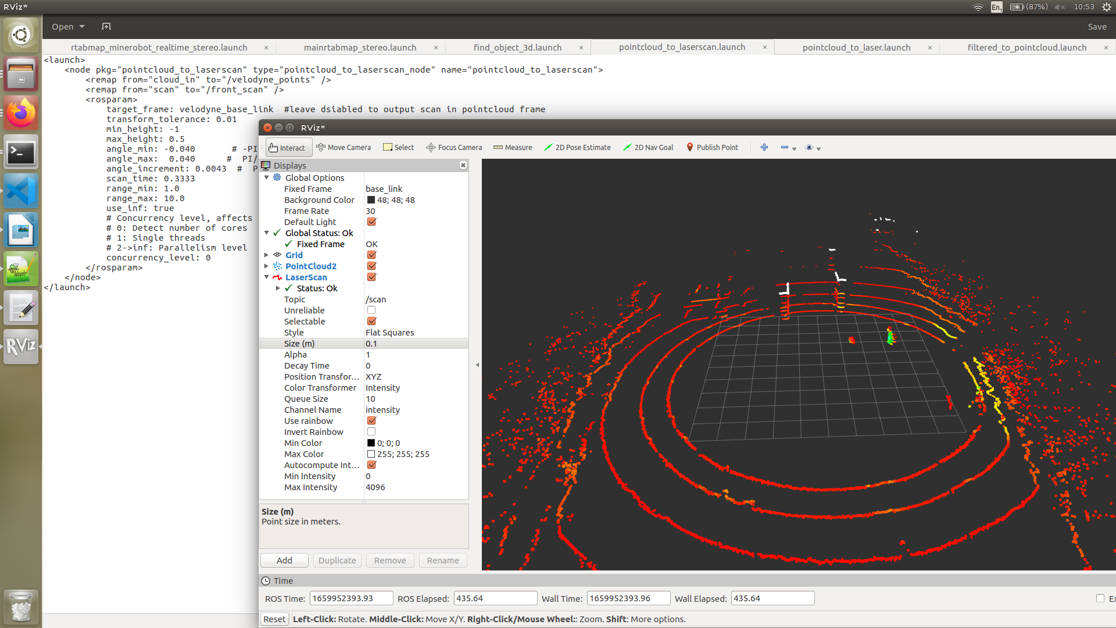
Task: Collapse the LaserScan display node
Action: tap(267, 277)
